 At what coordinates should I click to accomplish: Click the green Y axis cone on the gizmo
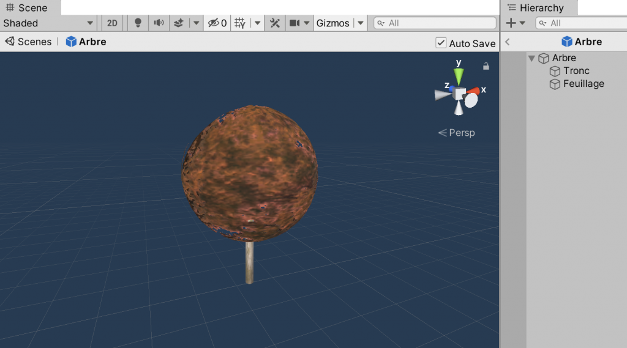(459, 75)
